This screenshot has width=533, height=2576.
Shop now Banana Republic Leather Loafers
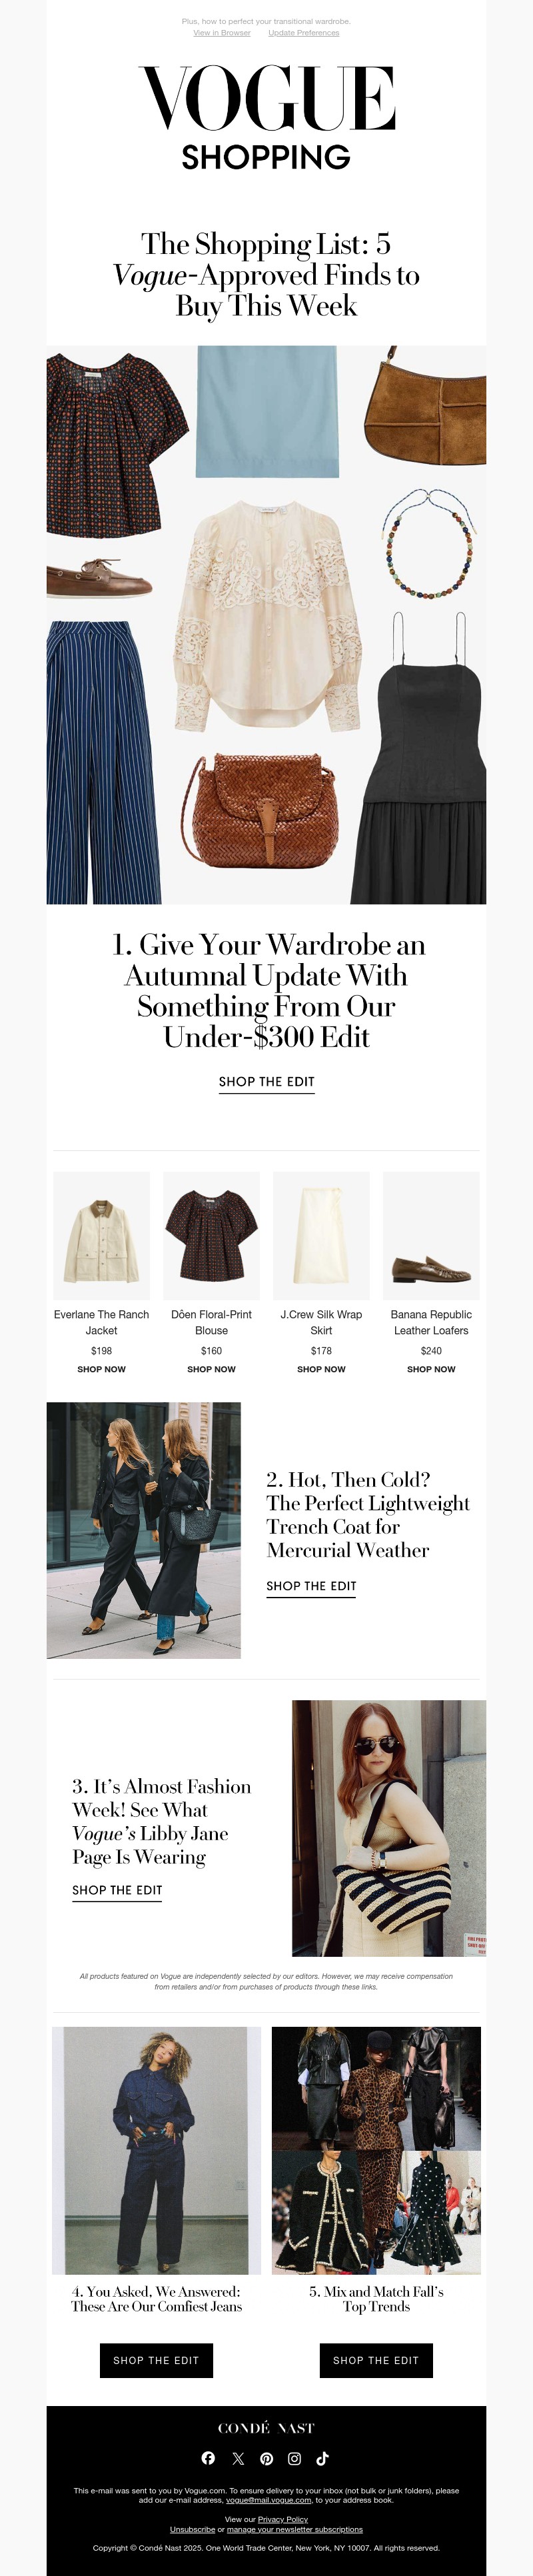pyautogui.click(x=431, y=1369)
